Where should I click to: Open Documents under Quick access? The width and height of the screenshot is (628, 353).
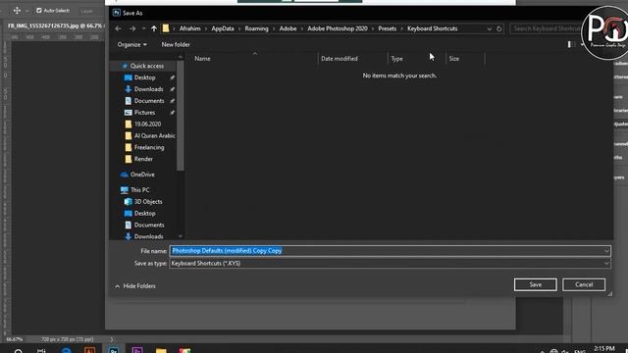[149, 100]
